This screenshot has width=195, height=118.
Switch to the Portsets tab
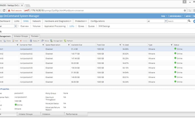click(35, 36)
